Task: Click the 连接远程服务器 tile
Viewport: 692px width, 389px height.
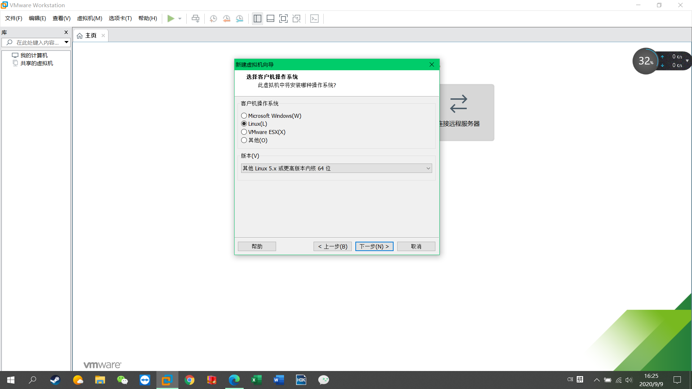Action: [466, 112]
